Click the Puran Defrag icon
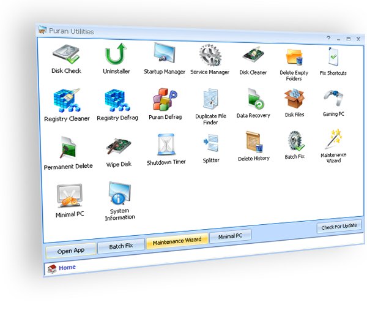 click(165, 99)
